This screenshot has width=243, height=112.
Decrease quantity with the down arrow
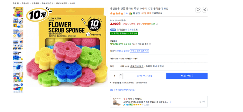(x=121, y=77)
